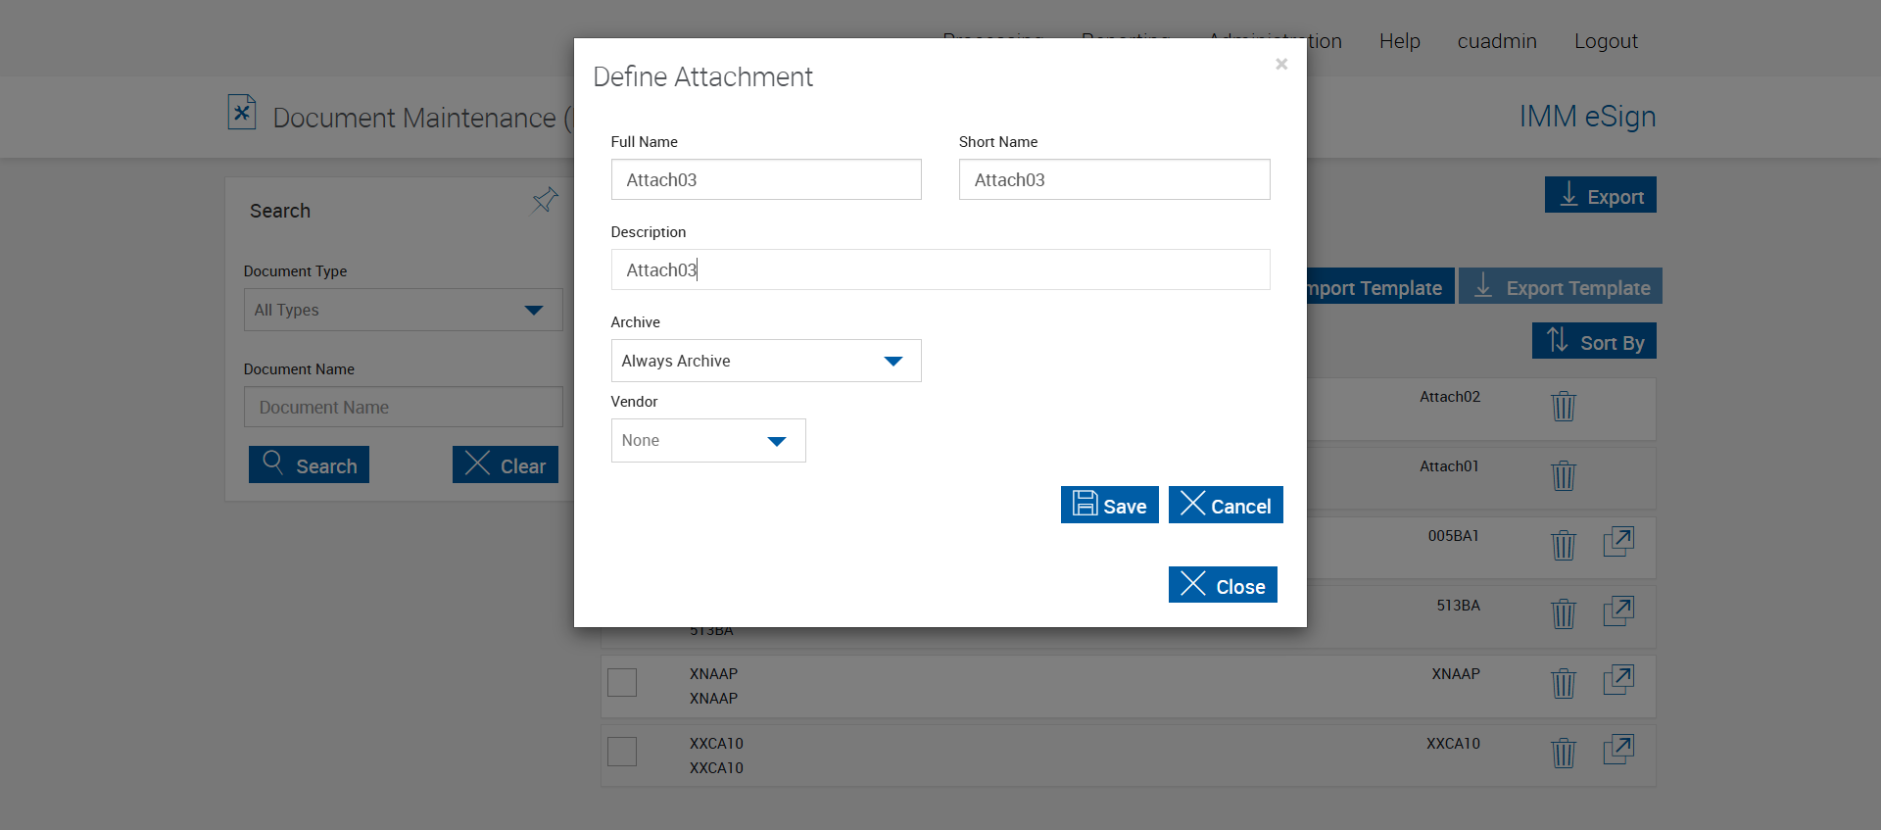Open the Document Type dropdown
This screenshot has width=1881, height=830.
point(403,310)
